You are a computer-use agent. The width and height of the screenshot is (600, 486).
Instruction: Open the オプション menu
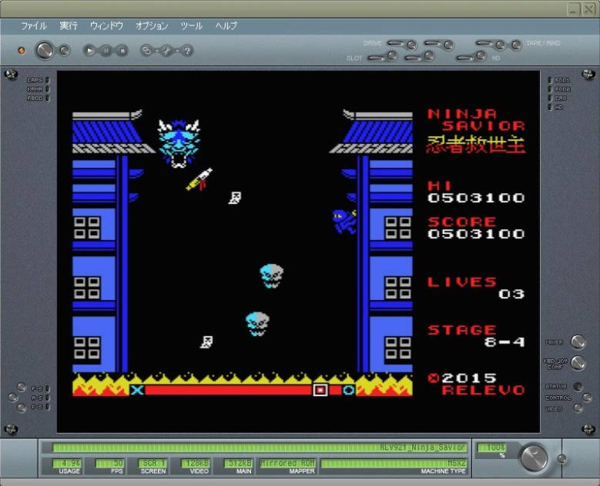point(152,26)
